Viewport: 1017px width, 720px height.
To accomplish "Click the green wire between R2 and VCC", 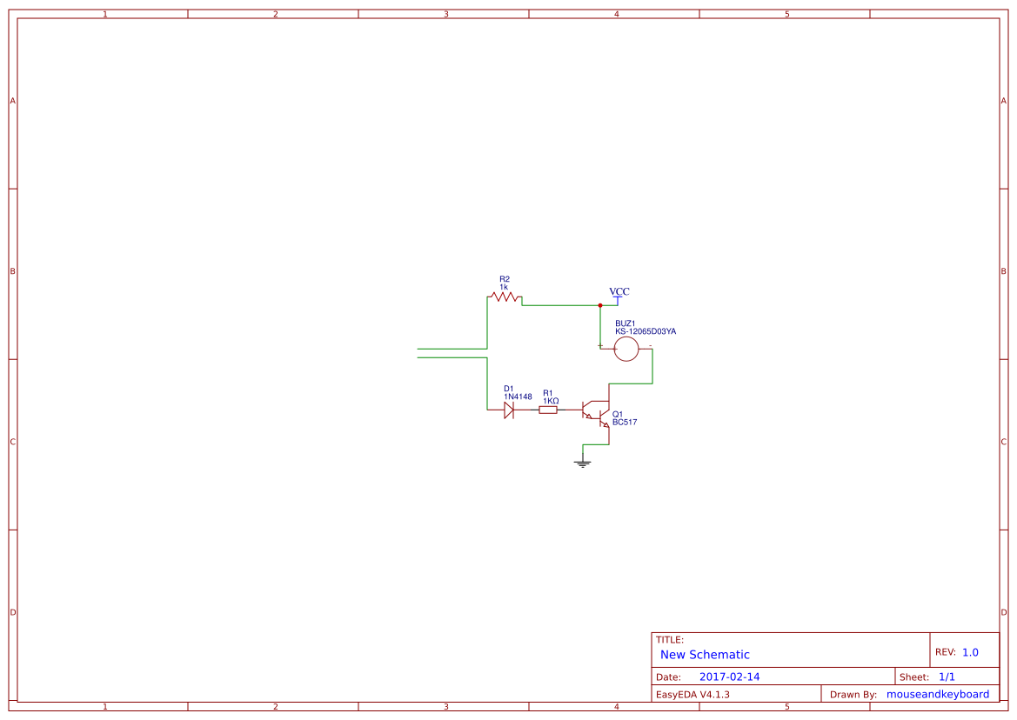I will pyautogui.click(x=561, y=305).
